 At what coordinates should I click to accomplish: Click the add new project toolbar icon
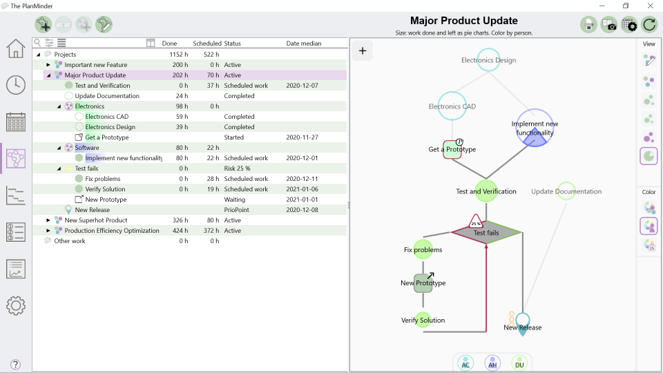(x=43, y=25)
